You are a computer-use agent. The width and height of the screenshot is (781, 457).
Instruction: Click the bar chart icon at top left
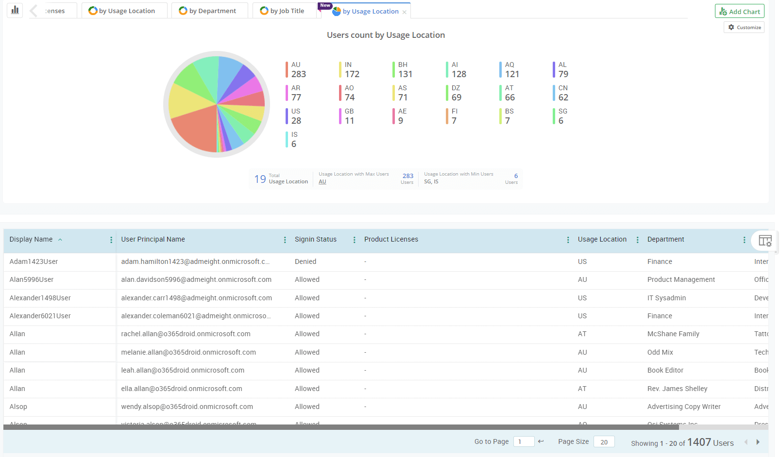[15, 10]
